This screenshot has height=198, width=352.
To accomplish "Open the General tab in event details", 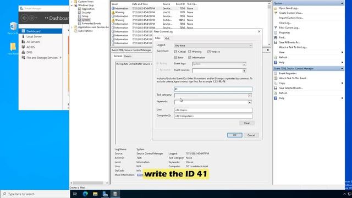I will [x=118, y=56].
